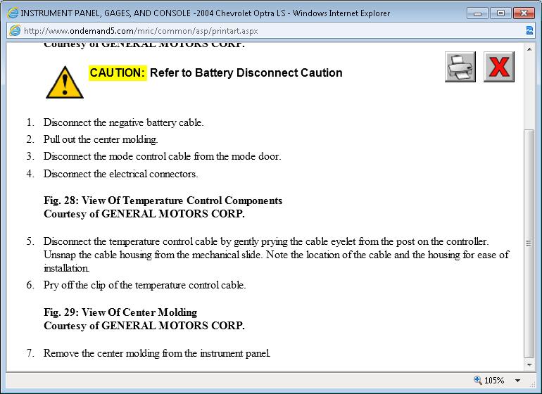
Task: Click the vertical scrollbar thumb
Action: (529, 243)
